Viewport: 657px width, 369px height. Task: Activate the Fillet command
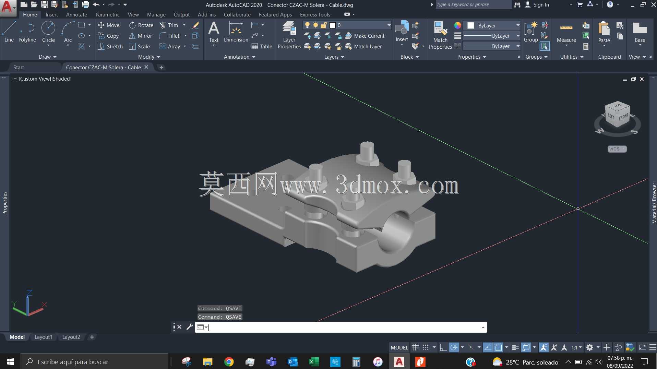[x=169, y=36]
